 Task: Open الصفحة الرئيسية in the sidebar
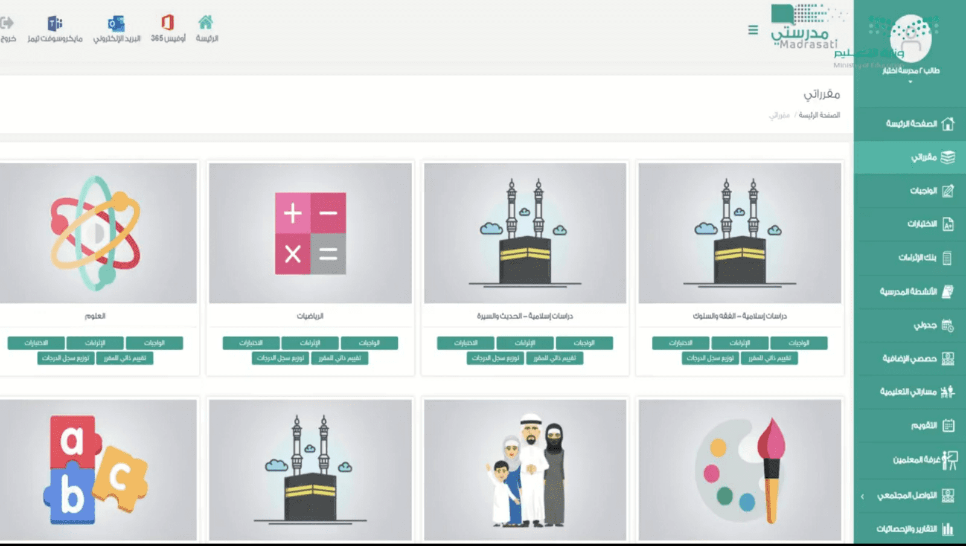(x=910, y=124)
